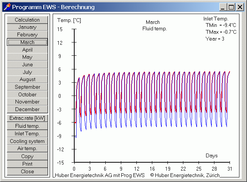Click the 15 tick on temperature axis
The width and height of the screenshot is (247, 182).
coord(60,29)
